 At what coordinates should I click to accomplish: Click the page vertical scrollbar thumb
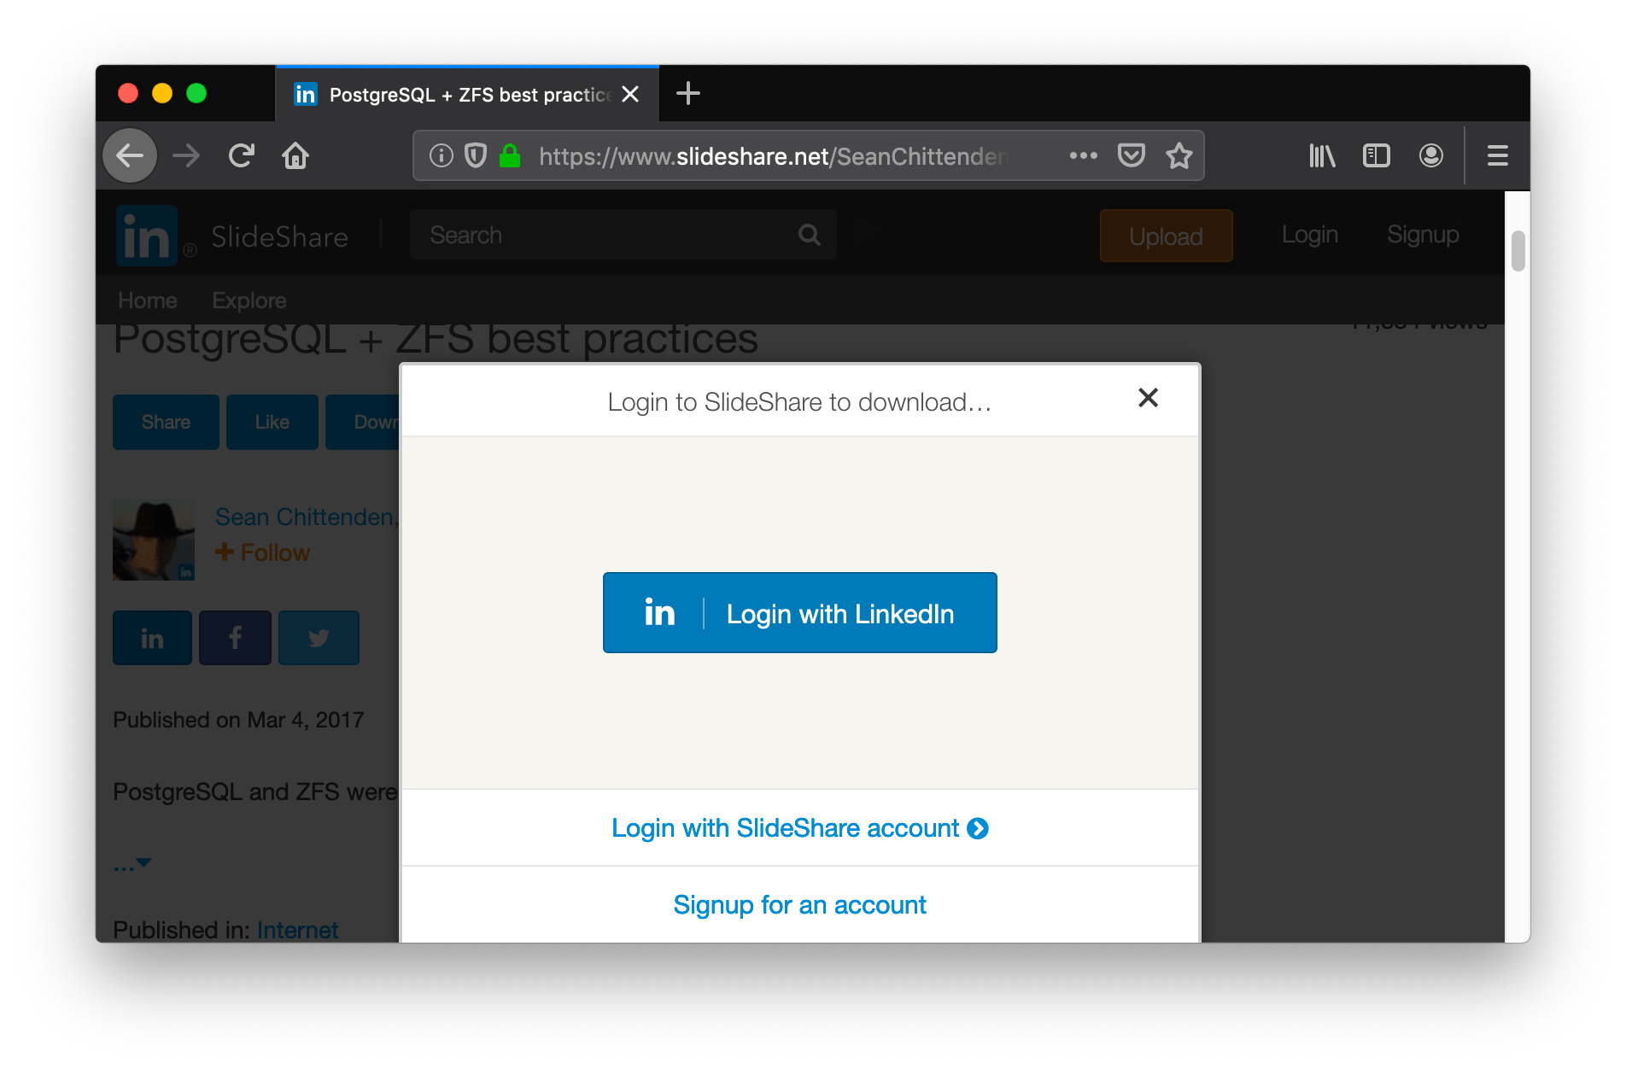click(1518, 251)
